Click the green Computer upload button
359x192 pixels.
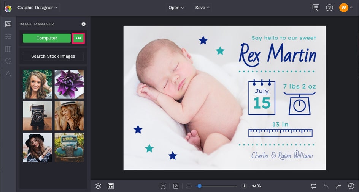tap(47, 38)
